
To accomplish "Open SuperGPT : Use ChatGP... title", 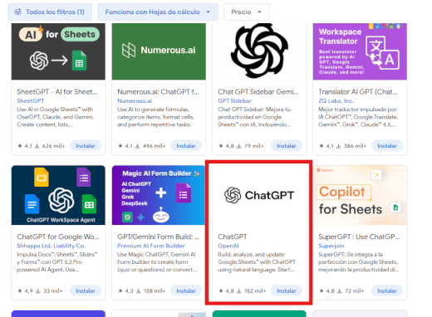I will click(359, 237).
